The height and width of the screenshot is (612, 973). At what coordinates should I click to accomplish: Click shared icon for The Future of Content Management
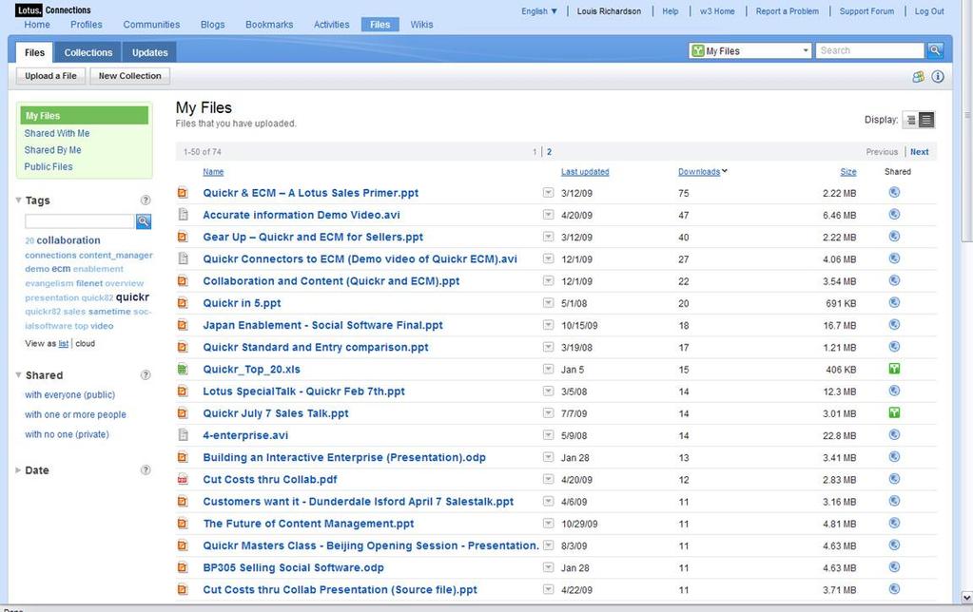pyautogui.click(x=894, y=523)
